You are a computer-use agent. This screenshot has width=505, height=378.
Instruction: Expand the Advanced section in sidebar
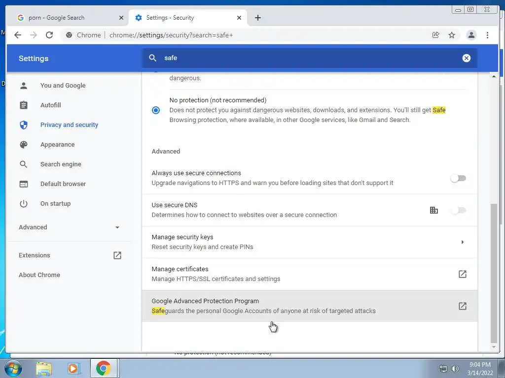(x=69, y=227)
